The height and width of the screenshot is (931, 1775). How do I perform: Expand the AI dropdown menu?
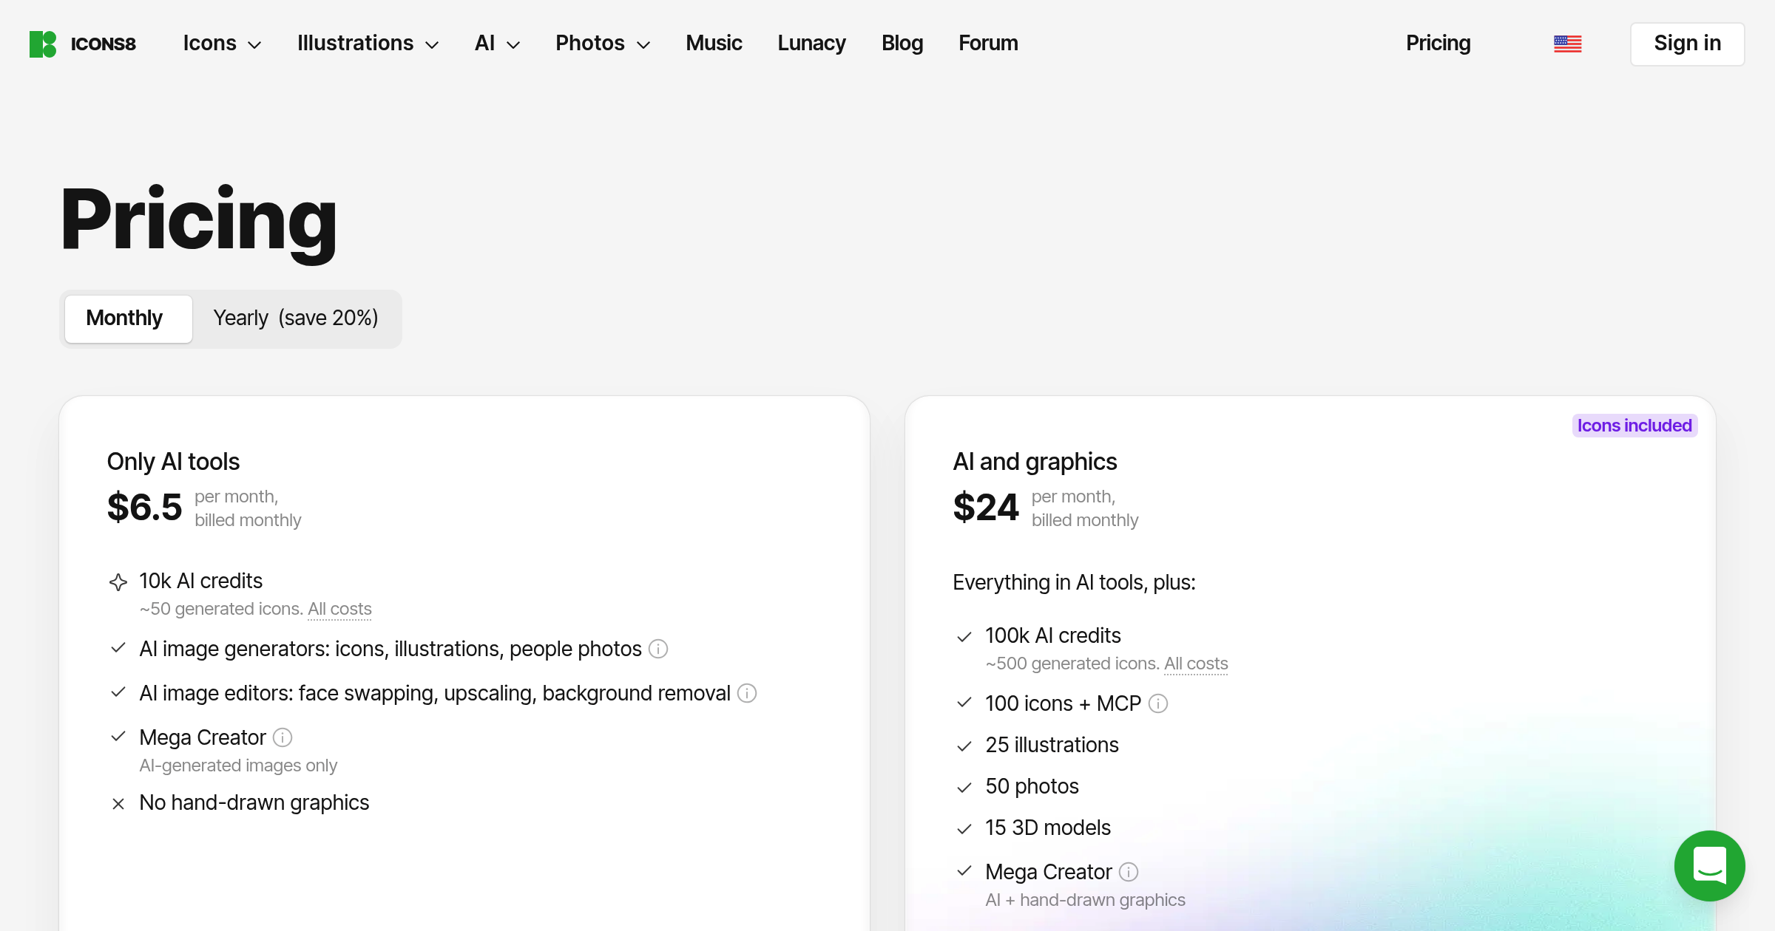(497, 44)
